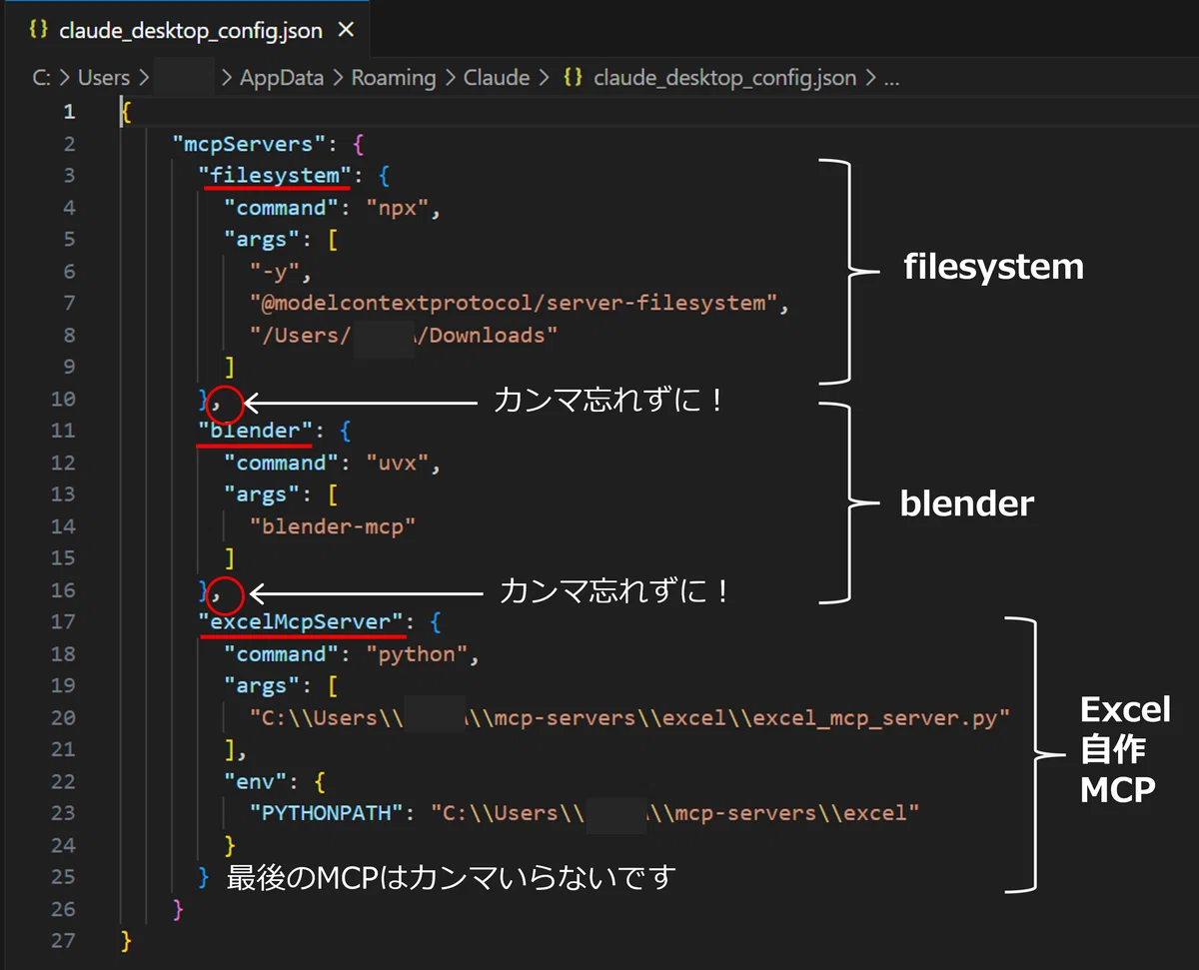This screenshot has width=1199, height=970.
Task: Click line number 2 in the gutter
Action: click(x=69, y=144)
